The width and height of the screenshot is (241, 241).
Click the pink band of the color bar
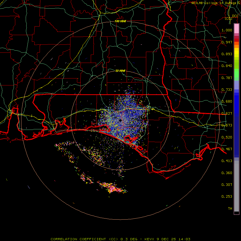pos(236,29)
